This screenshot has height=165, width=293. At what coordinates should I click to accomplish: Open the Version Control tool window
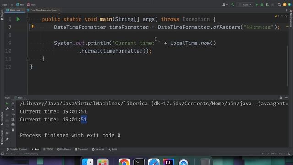[x=17, y=149]
